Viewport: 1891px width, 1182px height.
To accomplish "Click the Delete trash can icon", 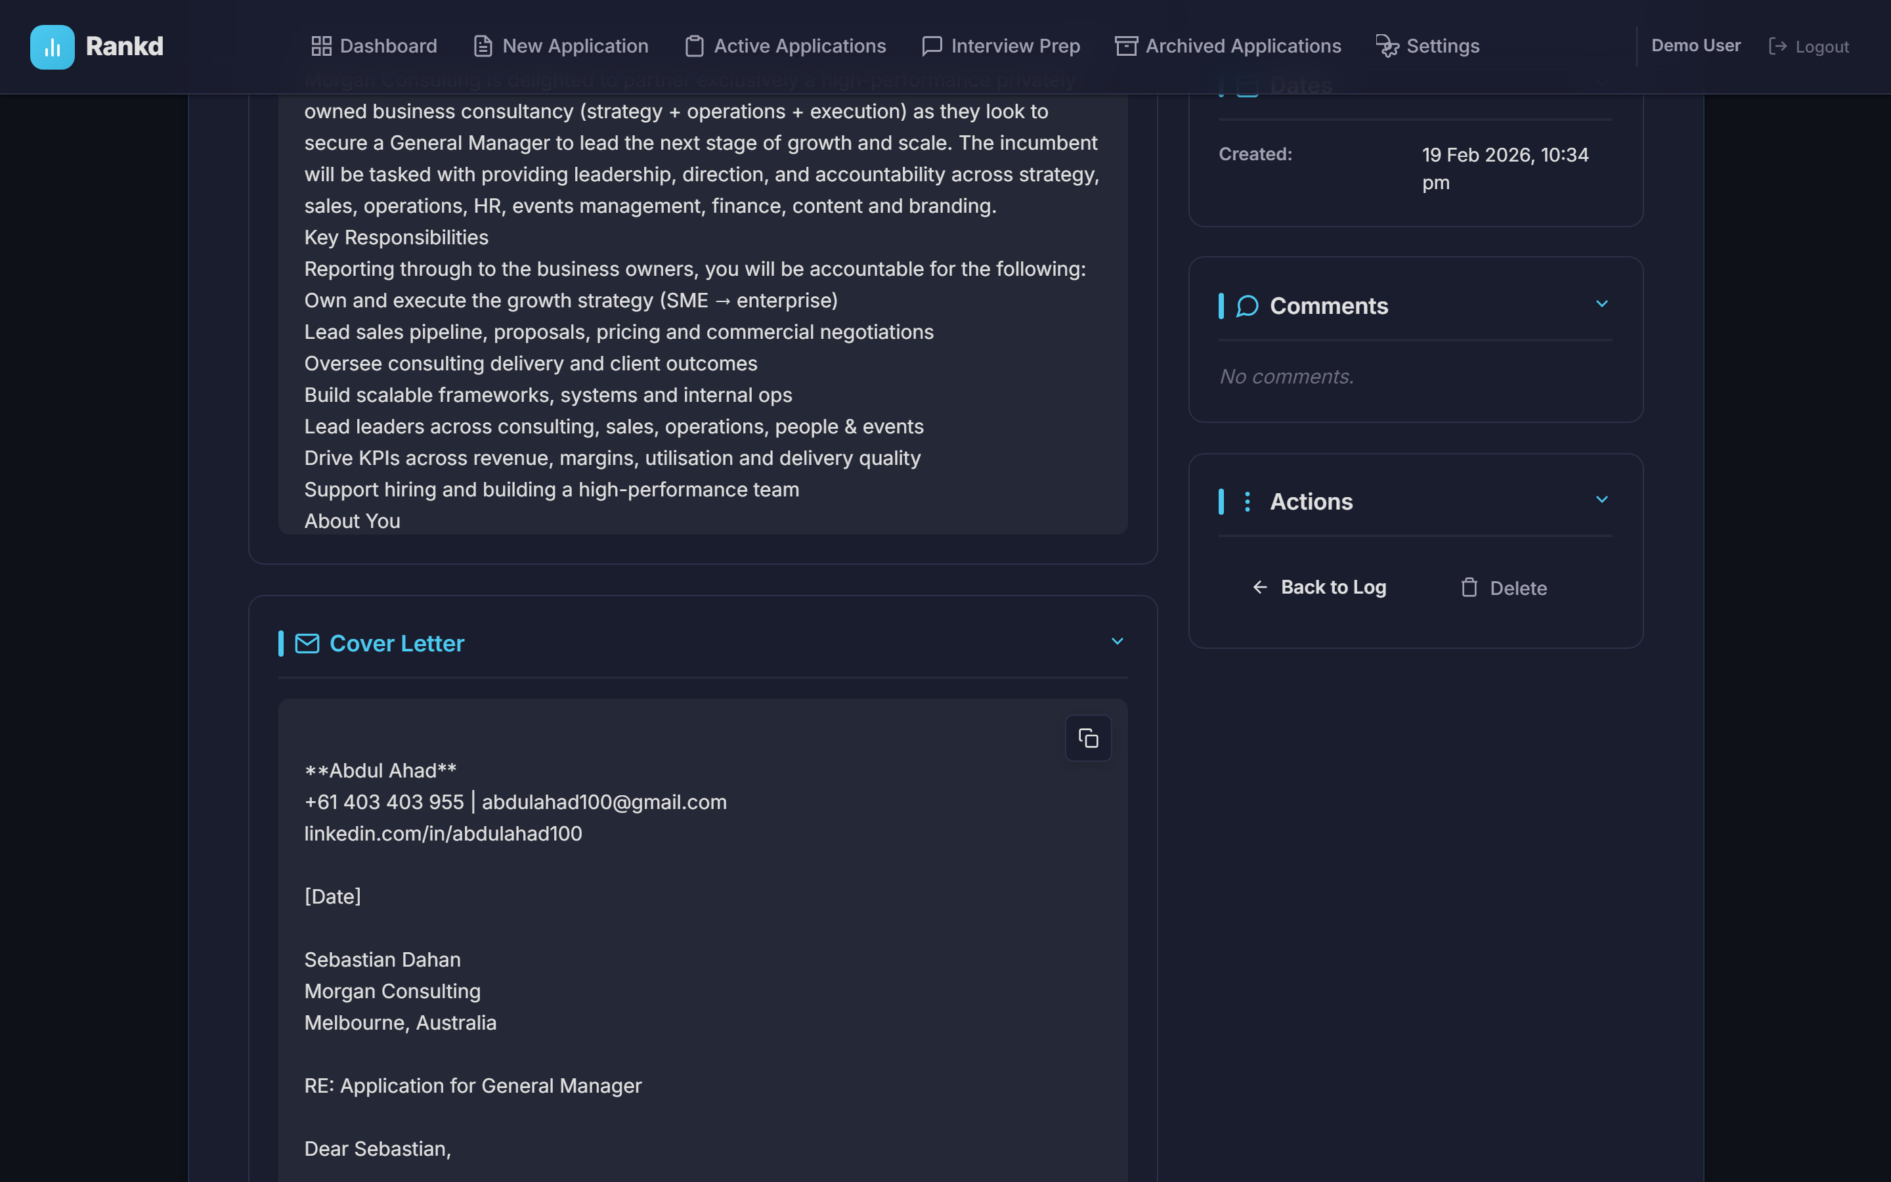I will (1469, 588).
